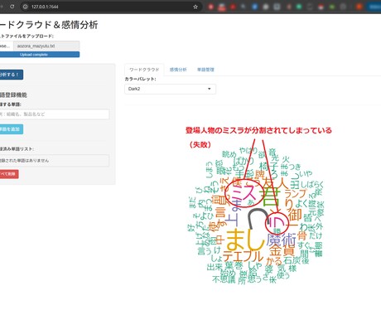Click the word 石炭 in word cloud
The image size is (381, 315).
coord(292,260)
